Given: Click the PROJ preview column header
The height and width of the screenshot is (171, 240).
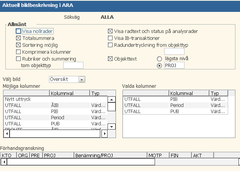Looking at the screenshot, I should tap(58, 155).
